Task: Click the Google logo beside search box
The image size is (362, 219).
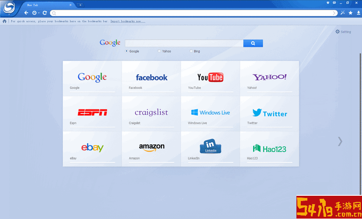Action: (x=110, y=43)
